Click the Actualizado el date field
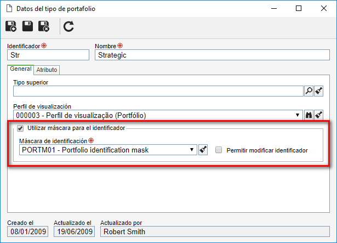Image resolution: width=337 pixels, height=243 pixels. 74,231
